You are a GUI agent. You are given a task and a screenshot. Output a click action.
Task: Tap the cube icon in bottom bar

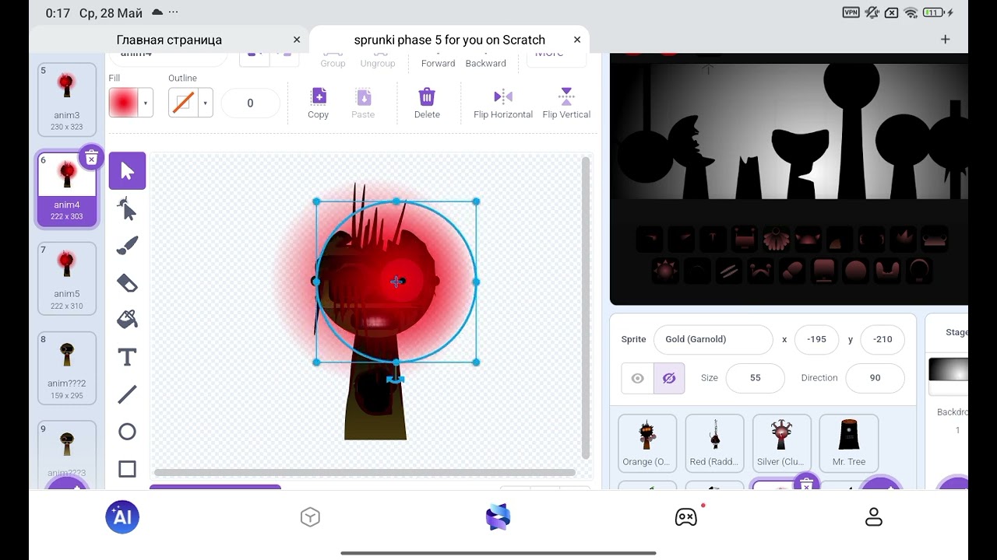pos(310,517)
